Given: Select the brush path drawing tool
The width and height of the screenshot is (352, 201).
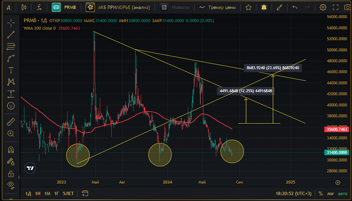Looking at the screenshot, I should coord(11,58).
